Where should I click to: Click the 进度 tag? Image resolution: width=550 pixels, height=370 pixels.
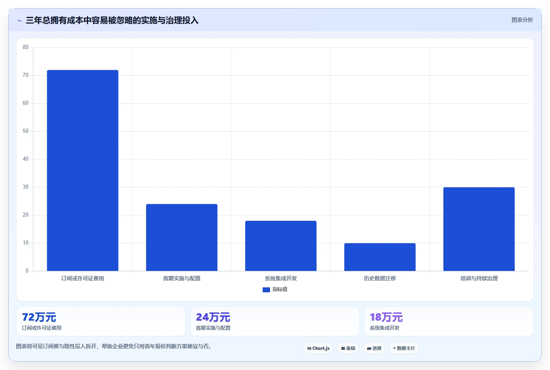(x=374, y=348)
